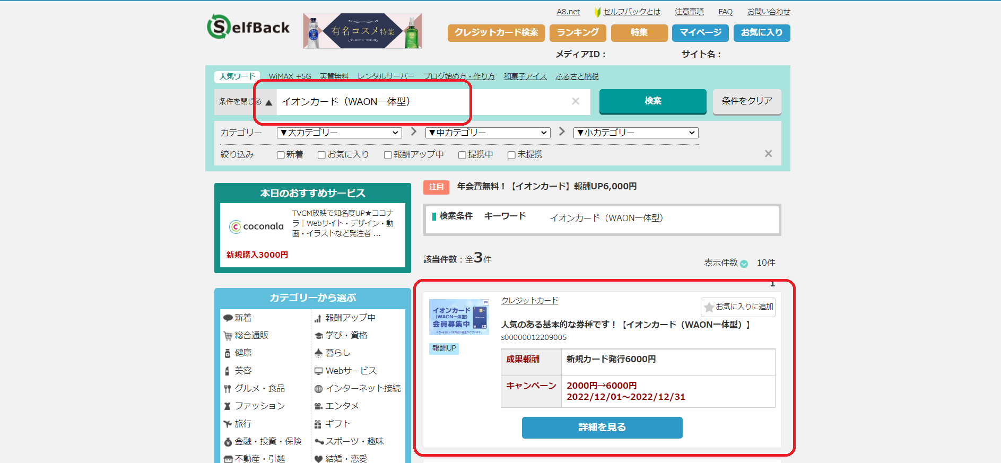Click the インターネット接続 globe icon
This screenshot has width=1001, height=463.
(x=318, y=389)
